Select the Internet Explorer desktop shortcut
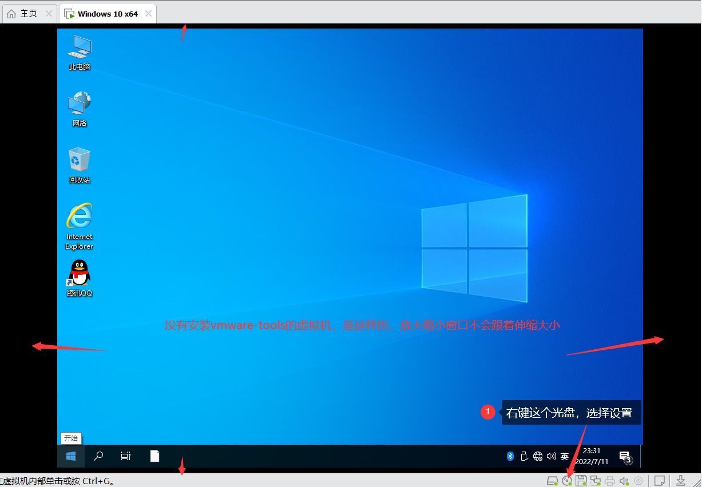Viewport: 702px width, 487px height. 80,226
